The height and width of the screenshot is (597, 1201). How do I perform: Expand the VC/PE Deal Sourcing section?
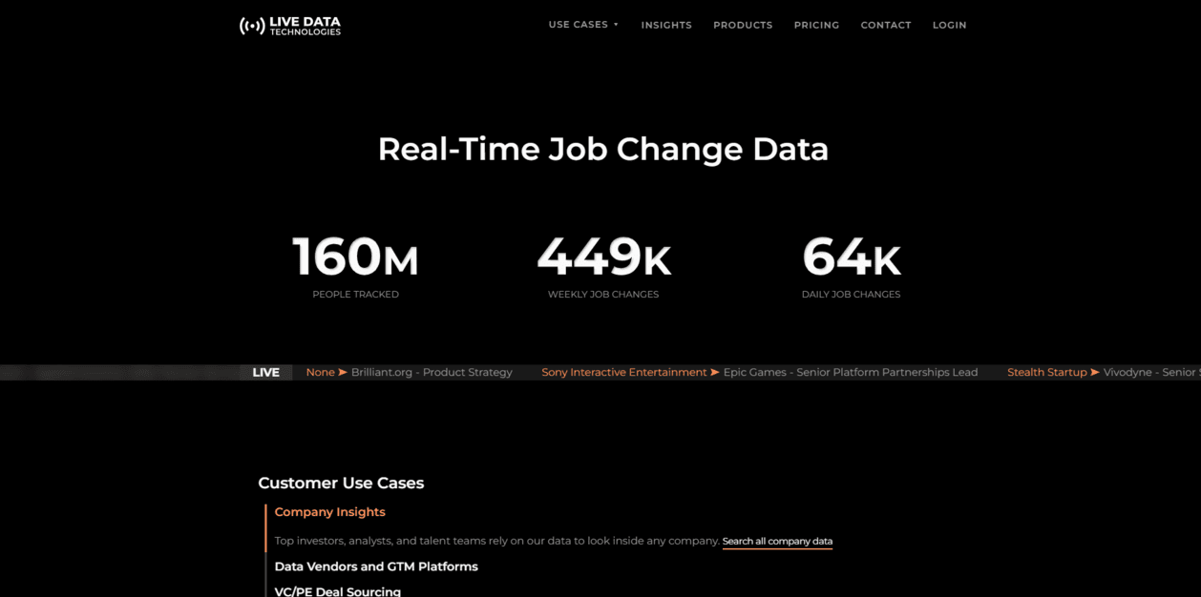[x=338, y=591]
